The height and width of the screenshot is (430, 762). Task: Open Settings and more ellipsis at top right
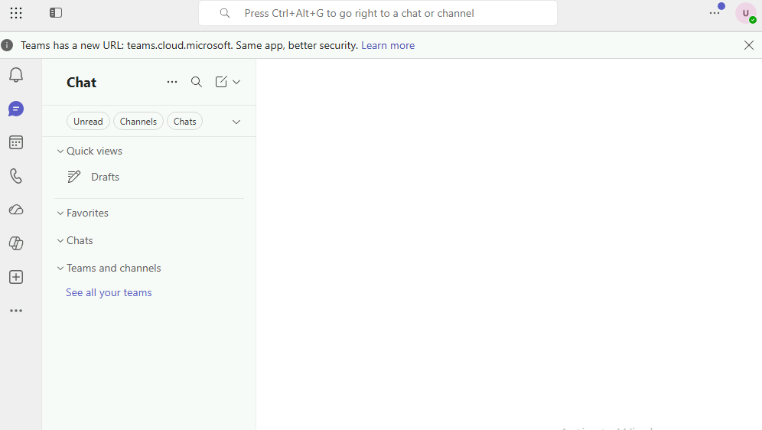click(x=715, y=13)
